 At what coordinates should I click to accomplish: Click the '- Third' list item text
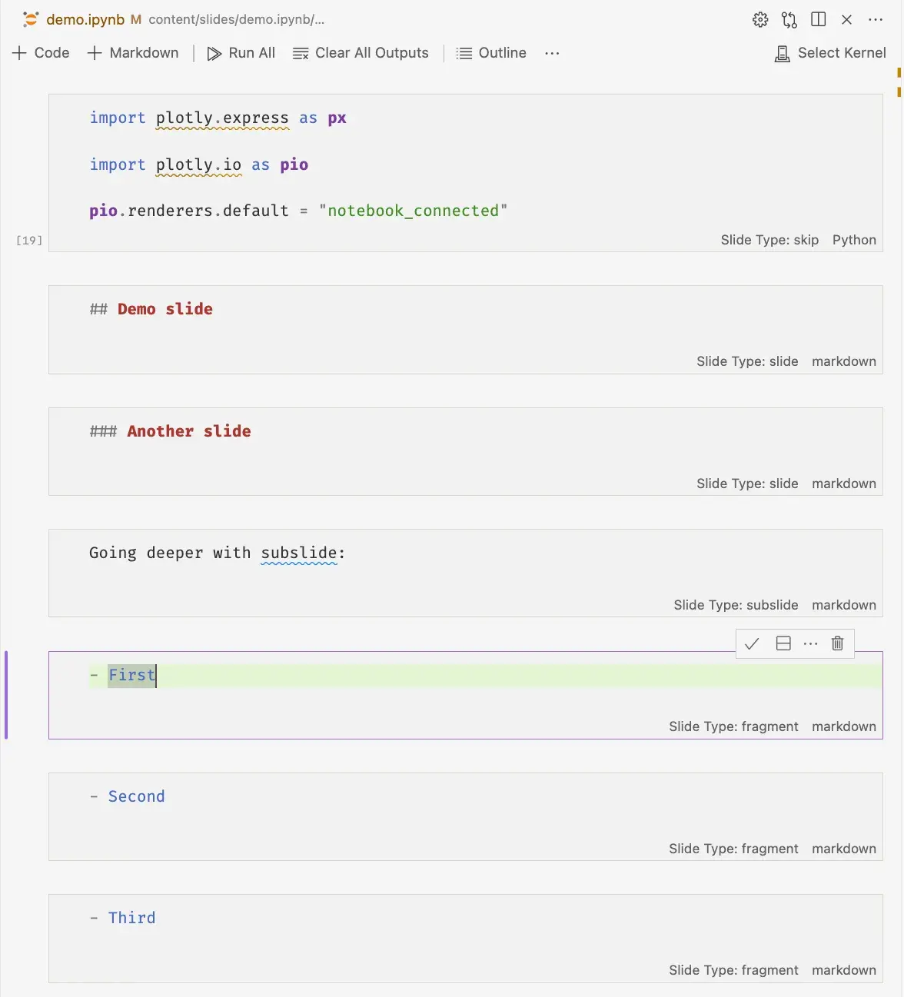tap(123, 918)
